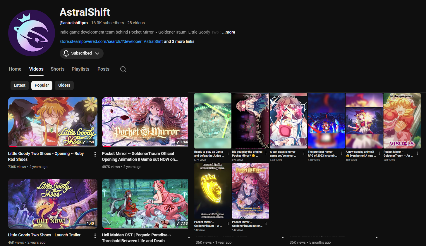Click the '@astralshiftpro' channel handle

pyautogui.click(x=74, y=23)
